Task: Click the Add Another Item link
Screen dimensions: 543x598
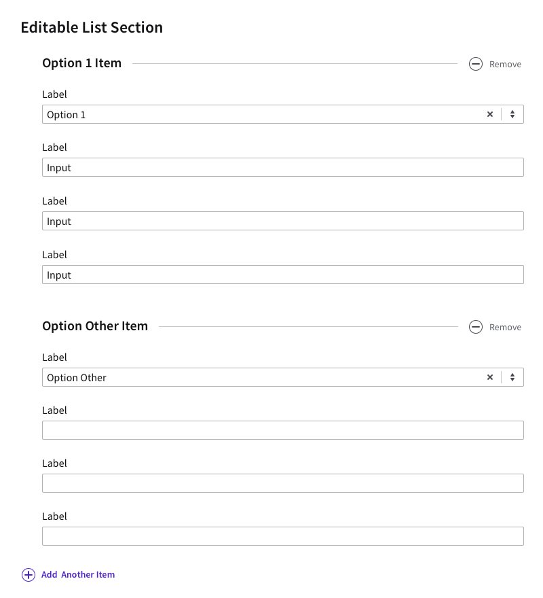Action: click(78, 574)
